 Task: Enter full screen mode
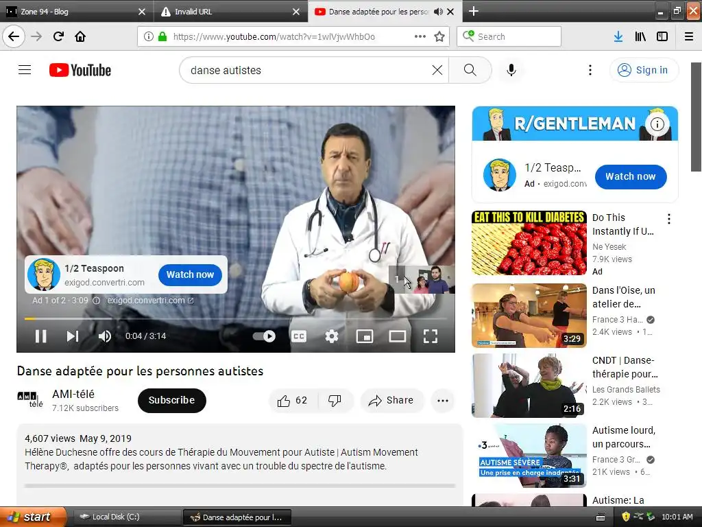click(x=431, y=336)
